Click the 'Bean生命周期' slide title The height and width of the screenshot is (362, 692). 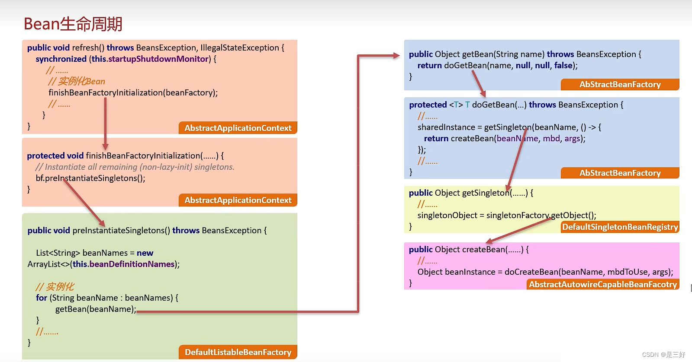pos(73,24)
